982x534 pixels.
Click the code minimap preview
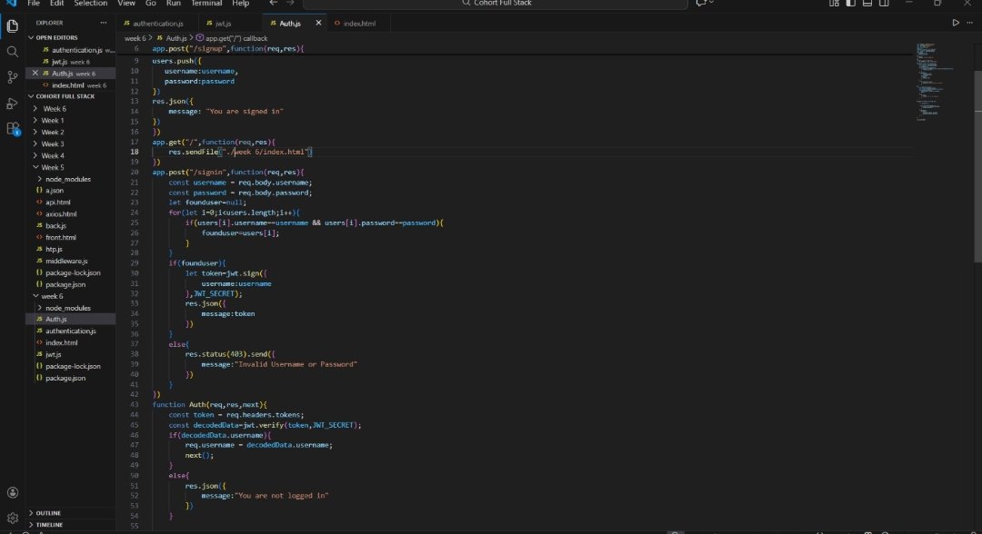(x=937, y=82)
